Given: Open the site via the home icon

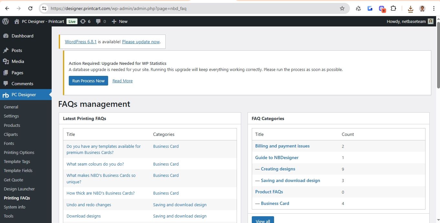Looking at the screenshot, I should pyautogui.click(x=16, y=21).
